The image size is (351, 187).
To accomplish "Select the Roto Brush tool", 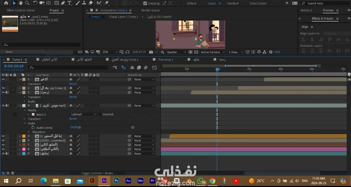I will 98,3.
